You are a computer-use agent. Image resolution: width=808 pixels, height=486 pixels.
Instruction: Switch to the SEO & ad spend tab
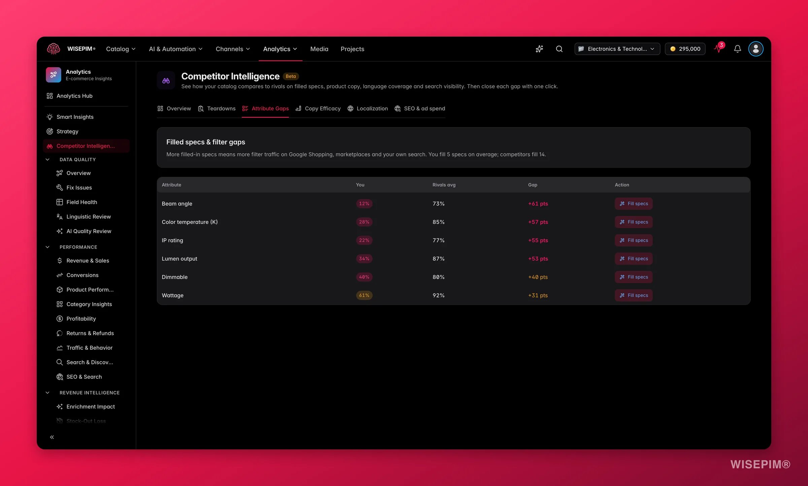pyautogui.click(x=420, y=108)
